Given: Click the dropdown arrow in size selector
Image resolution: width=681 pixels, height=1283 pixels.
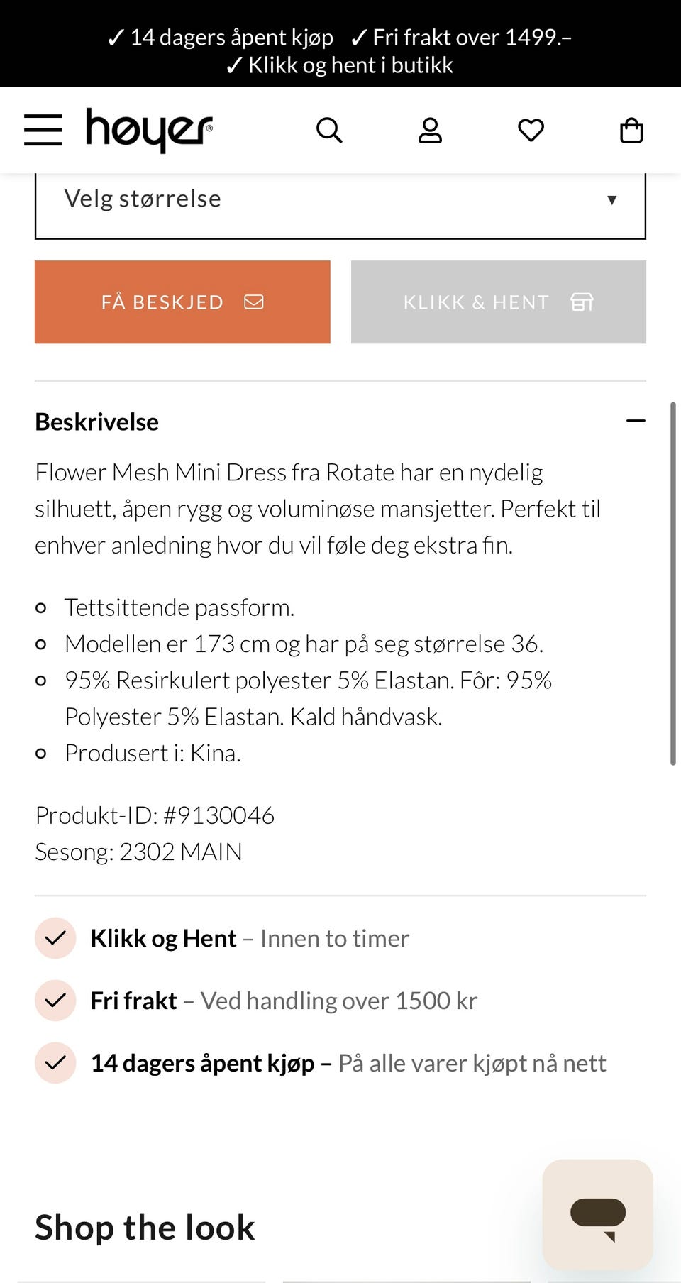Looking at the screenshot, I should (x=611, y=200).
